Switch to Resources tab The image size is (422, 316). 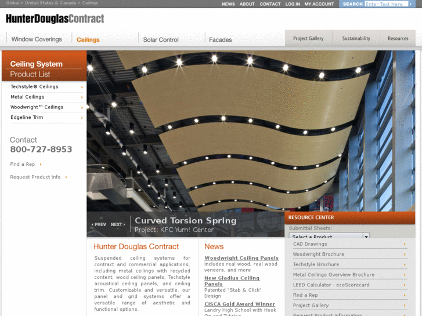click(398, 38)
